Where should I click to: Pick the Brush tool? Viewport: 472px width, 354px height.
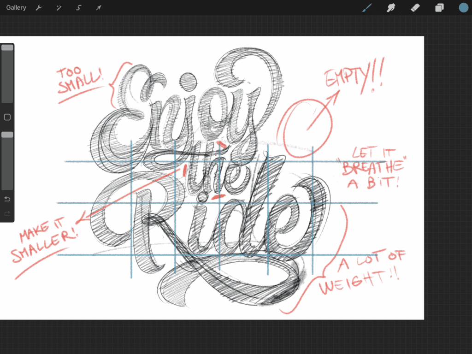point(367,7)
